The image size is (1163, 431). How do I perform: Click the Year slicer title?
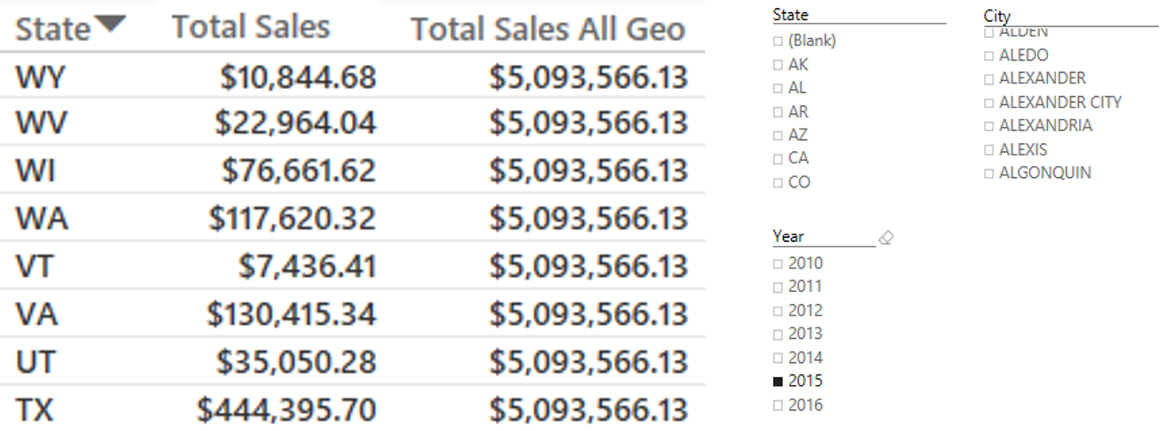[x=789, y=236]
